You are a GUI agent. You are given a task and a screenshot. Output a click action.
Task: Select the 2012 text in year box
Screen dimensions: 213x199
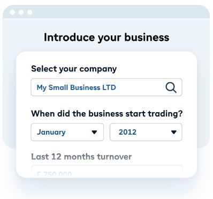coord(127,132)
